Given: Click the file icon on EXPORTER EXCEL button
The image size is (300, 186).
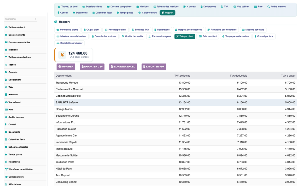Looking at the screenshot, I should click(x=112, y=67).
